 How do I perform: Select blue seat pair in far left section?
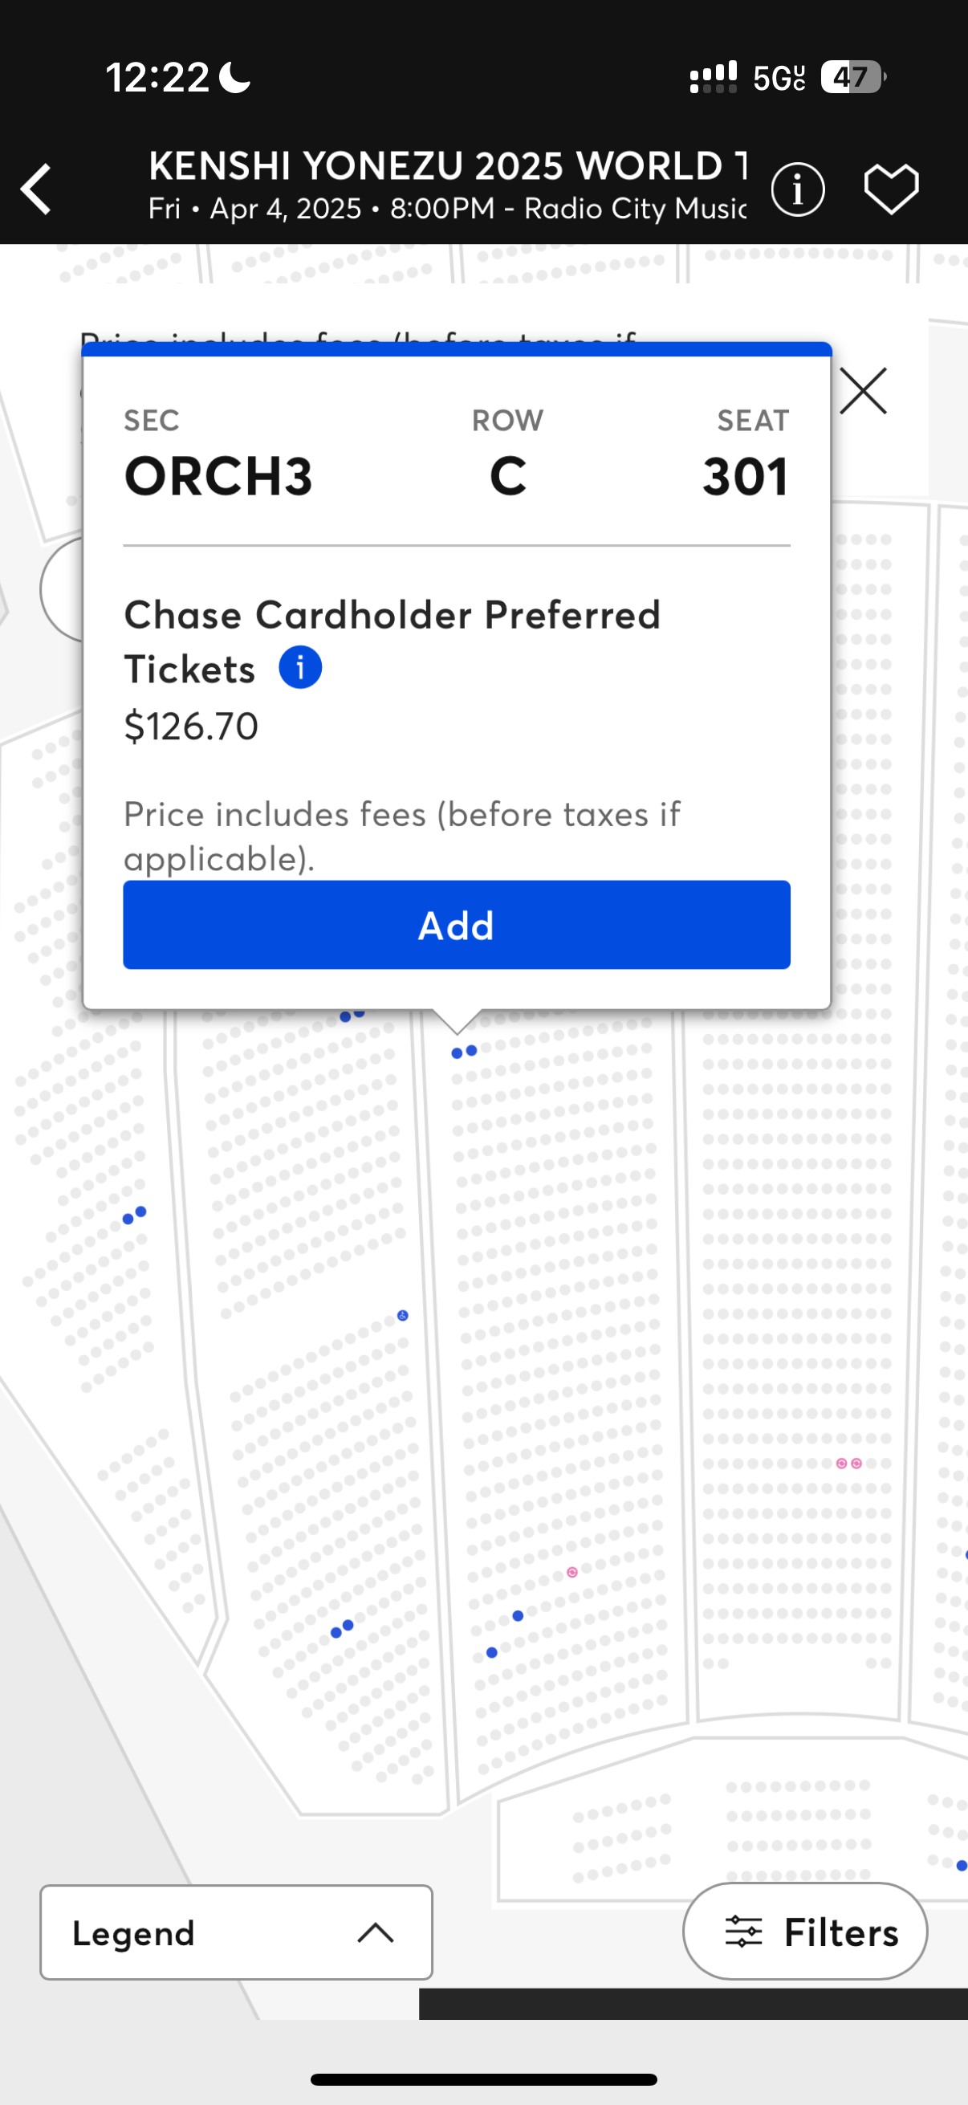tap(134, 1215)
